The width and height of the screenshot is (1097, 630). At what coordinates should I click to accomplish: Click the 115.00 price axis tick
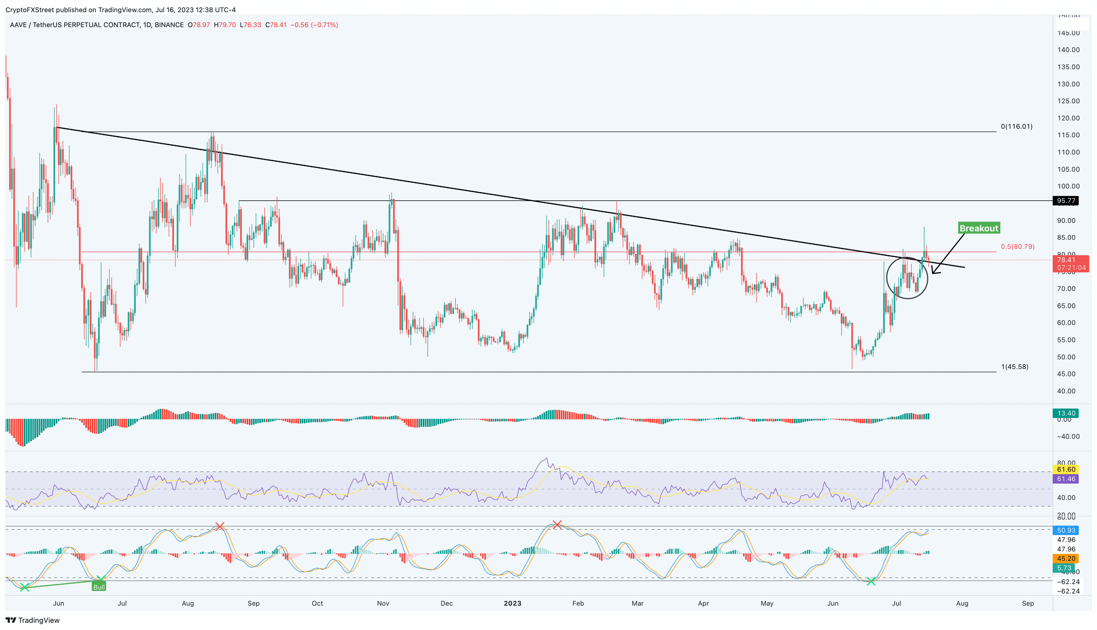(x=1068, y=135)
